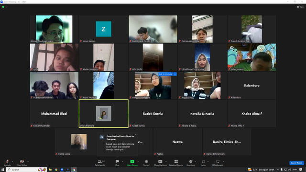
Task: Open the taskbar volume control
Action: click(289, 170)
